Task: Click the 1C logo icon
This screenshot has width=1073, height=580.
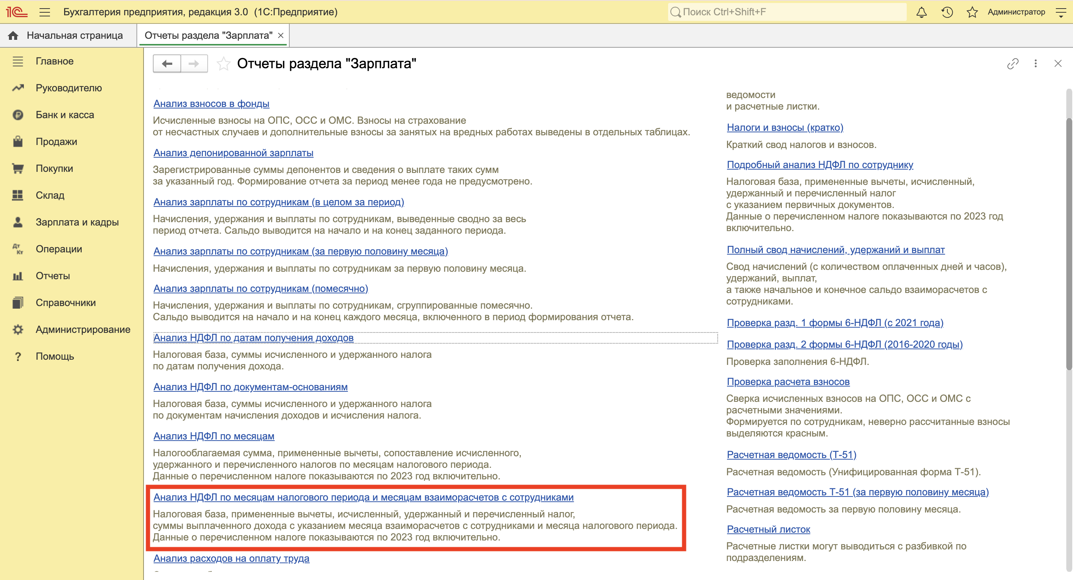Action: coord(17,12)
